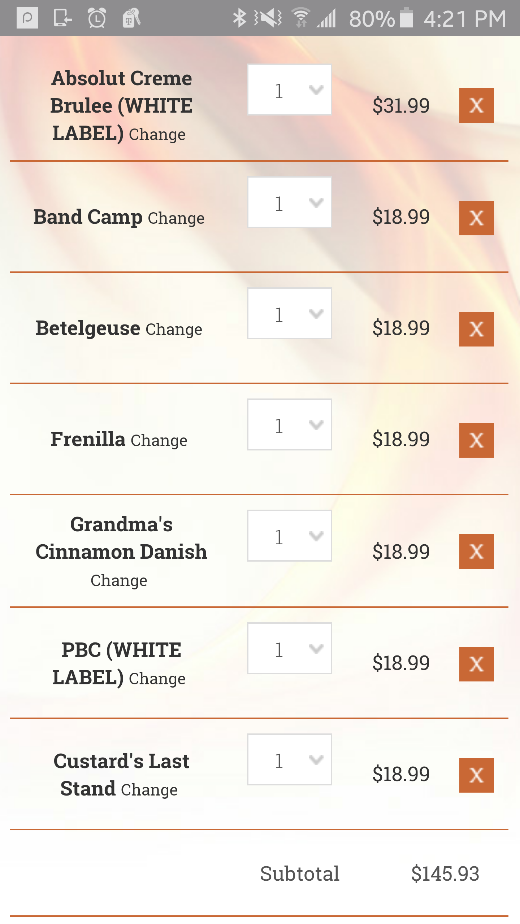Remove Absolut Creme Brulee with X button
The width and height of the screenshot is (520, 924).
pos(476,105)
